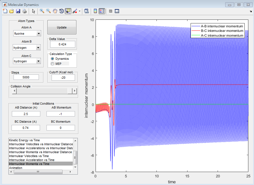
Task: Click the Collision Angle slider right arrow
Action: tap(75, 91)
